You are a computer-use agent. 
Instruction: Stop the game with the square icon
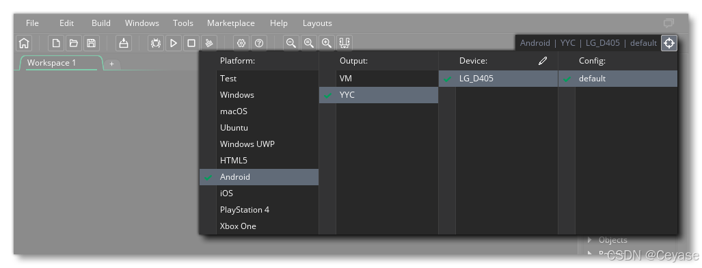(191, 43)
